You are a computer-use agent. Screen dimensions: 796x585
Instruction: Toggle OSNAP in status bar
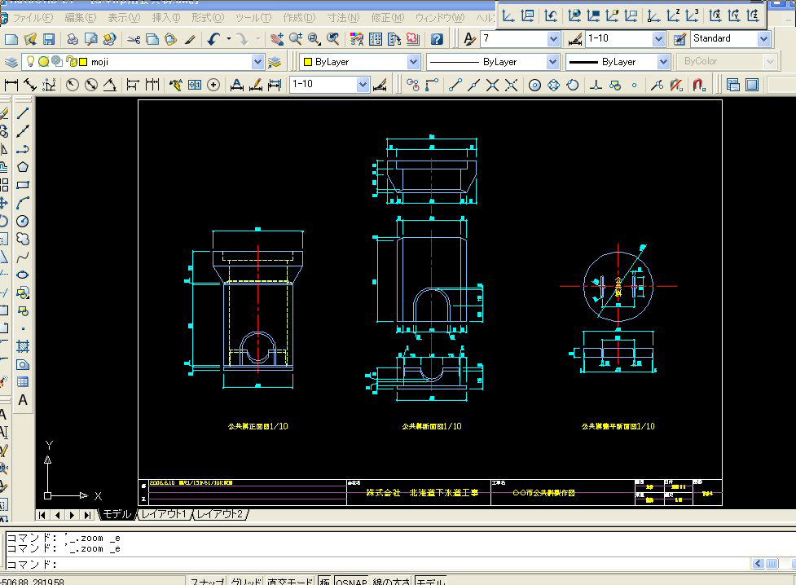(x=351, y=581)
